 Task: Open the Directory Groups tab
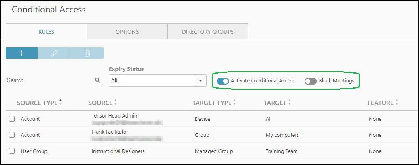point(208,32)
